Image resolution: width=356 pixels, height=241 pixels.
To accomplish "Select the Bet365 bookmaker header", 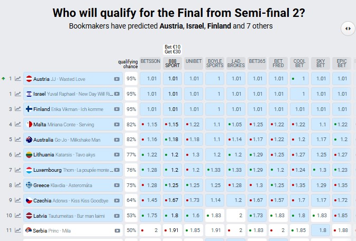I will pyautogui.click(x=257, y=63).
